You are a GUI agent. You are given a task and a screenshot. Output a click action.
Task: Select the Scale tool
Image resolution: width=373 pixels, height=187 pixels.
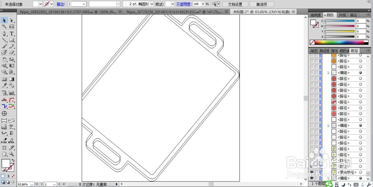pyautogui.click(x=12, y=59)
